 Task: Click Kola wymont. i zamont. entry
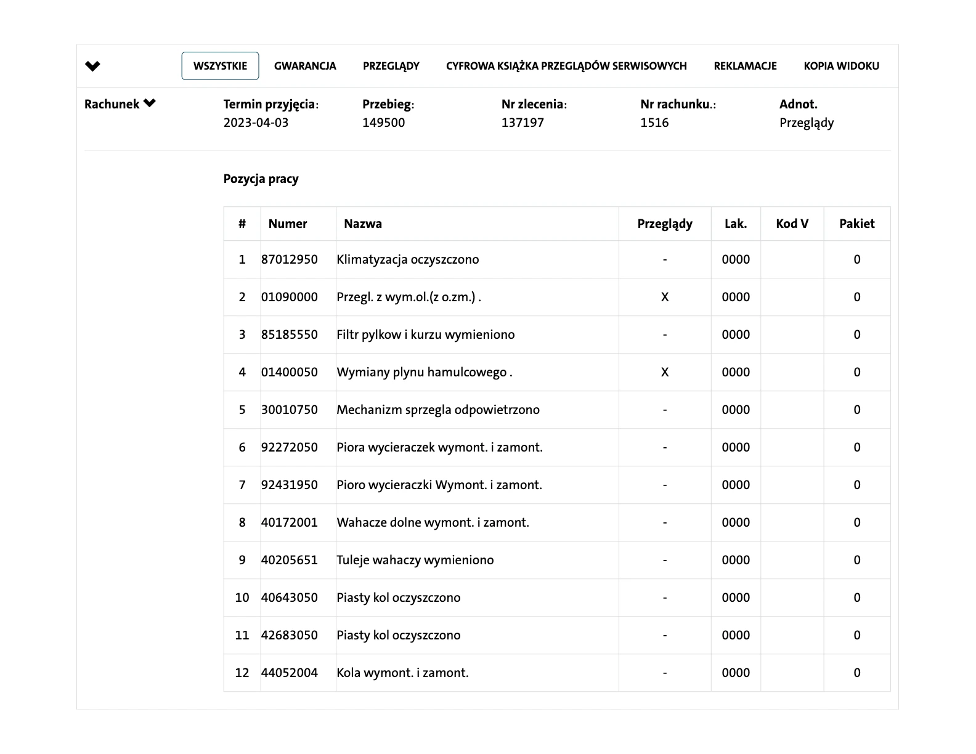(x=402, y=673)
